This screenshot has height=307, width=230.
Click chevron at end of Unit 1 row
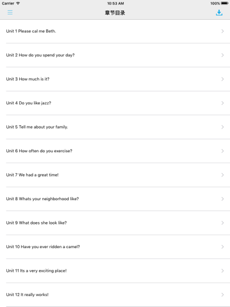click(222, 31)
